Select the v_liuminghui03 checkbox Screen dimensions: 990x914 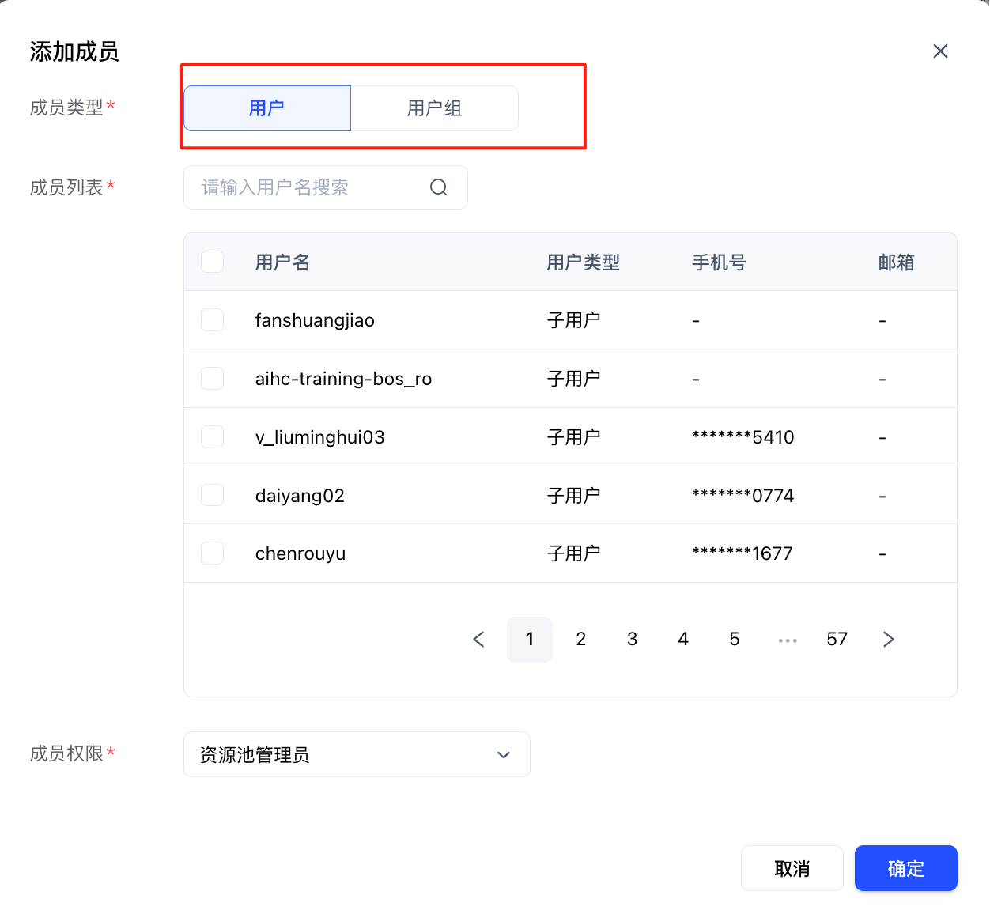[x=213, y=437]
